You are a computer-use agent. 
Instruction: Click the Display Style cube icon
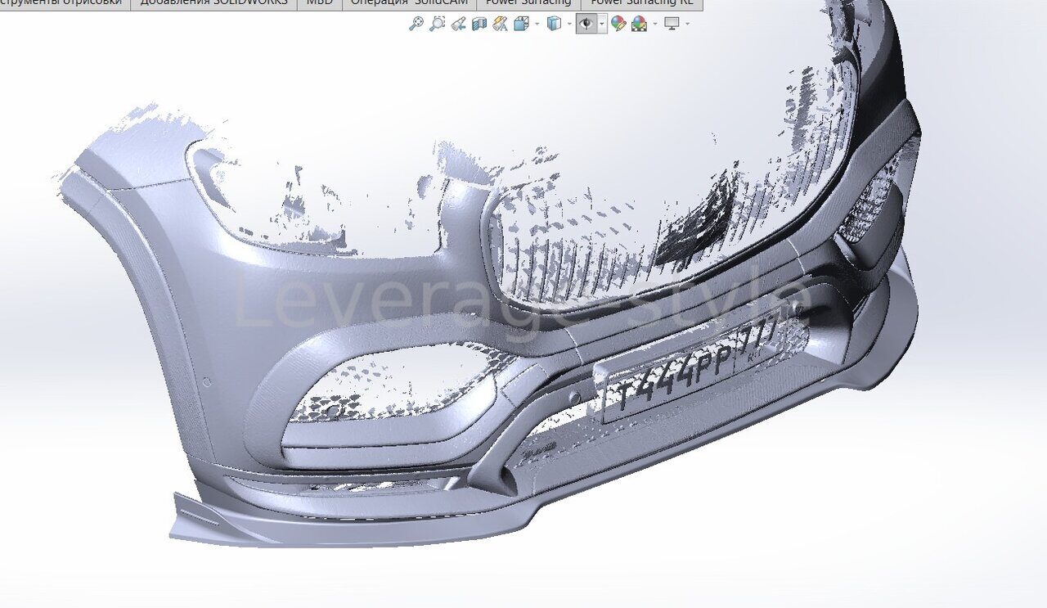point(554,24)
